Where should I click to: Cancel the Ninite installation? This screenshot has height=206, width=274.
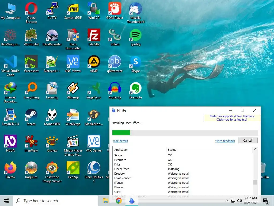tap(248, 141)
